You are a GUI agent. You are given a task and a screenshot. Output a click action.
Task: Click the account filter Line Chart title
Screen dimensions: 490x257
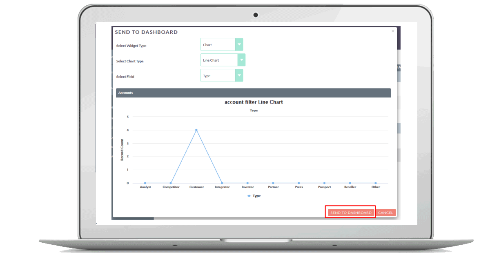coord(254,102)
